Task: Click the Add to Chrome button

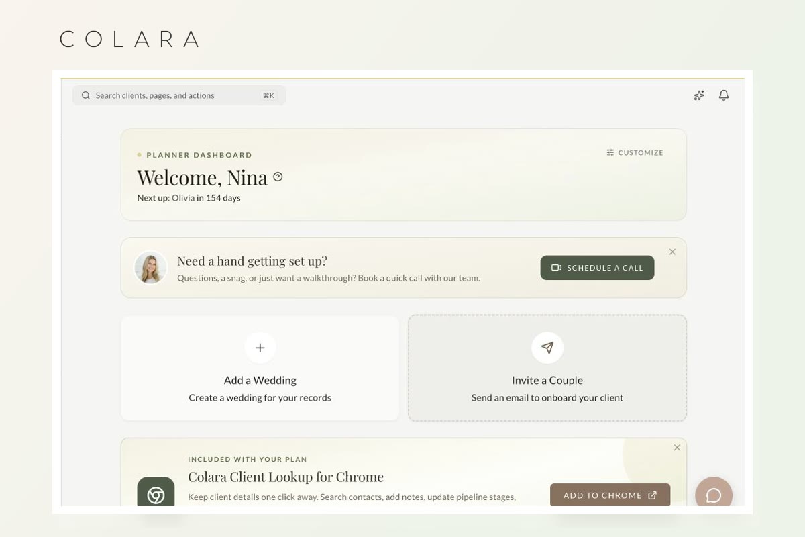Action: pos(610,495)
